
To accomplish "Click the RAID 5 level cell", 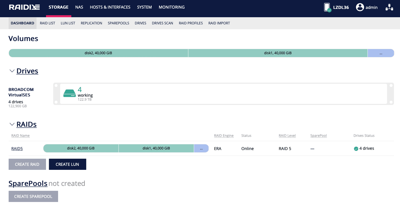I will [x=285, y=149].
